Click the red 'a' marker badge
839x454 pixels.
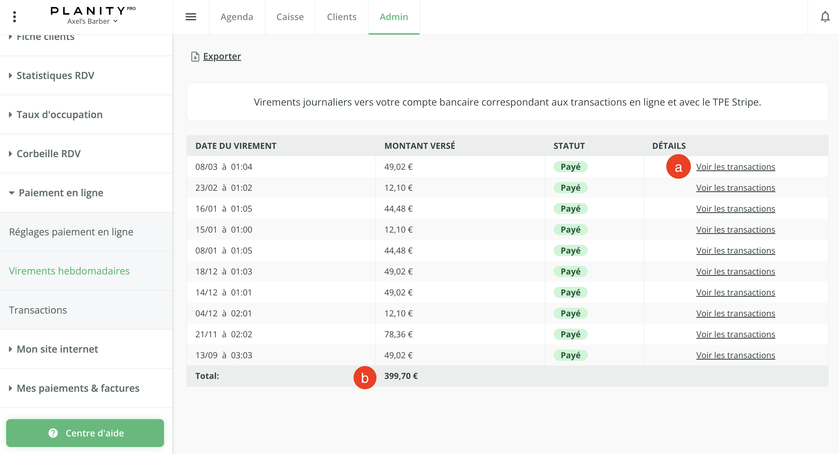click(678, 167)
